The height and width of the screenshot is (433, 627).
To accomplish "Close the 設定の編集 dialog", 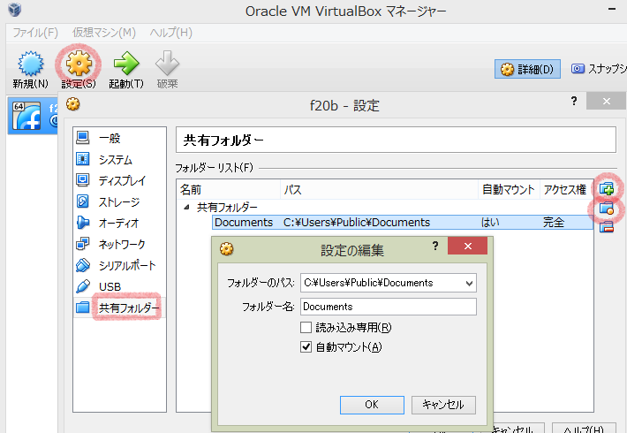I will (467, 246).
